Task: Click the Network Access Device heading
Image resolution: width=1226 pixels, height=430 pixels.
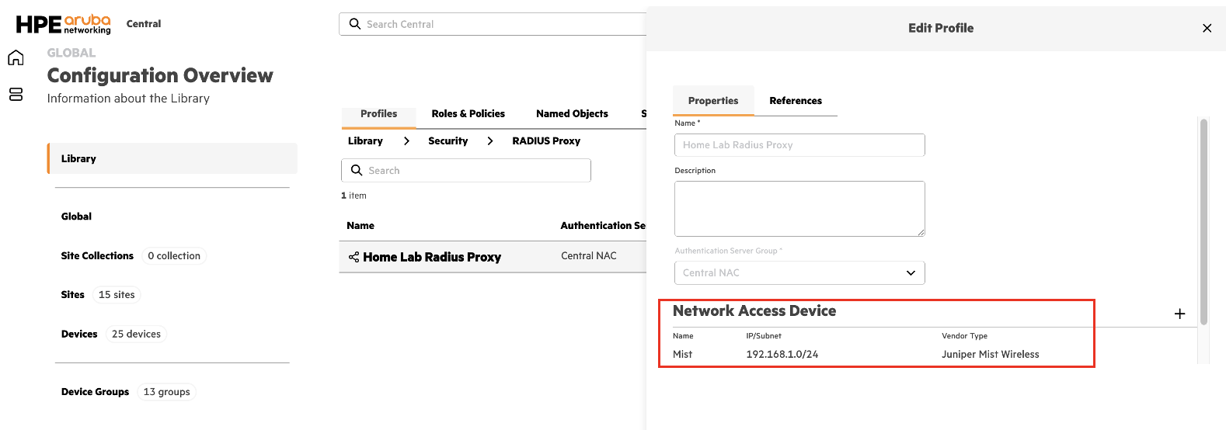Action: point(754,310)
